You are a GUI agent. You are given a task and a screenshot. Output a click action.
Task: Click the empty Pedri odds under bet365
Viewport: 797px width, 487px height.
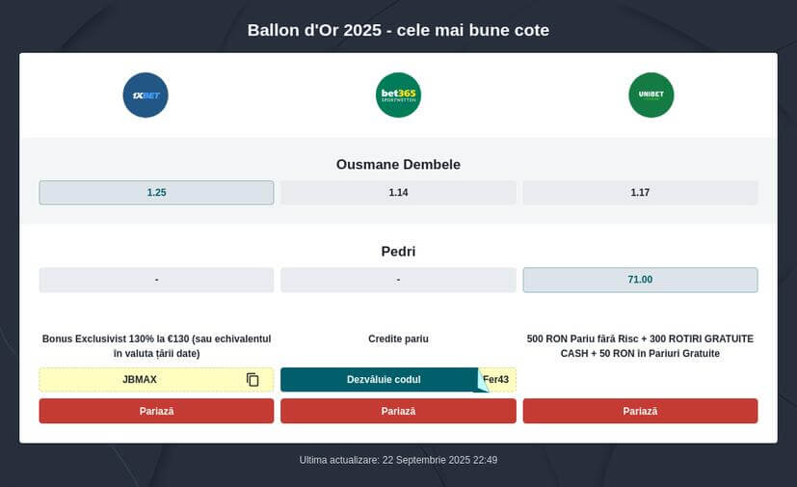point(398,280)
